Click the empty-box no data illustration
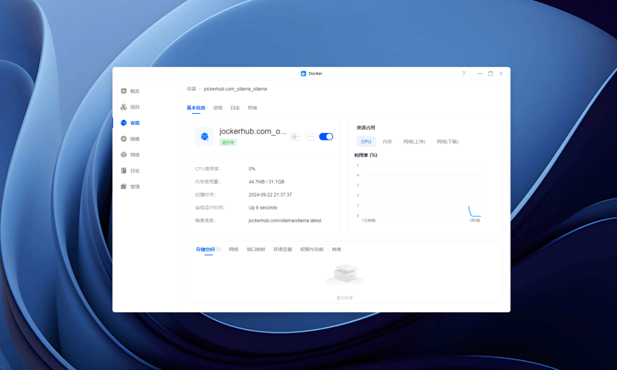Image resolution: width=617 pixels, height=370 pixels. click(344, 274)
